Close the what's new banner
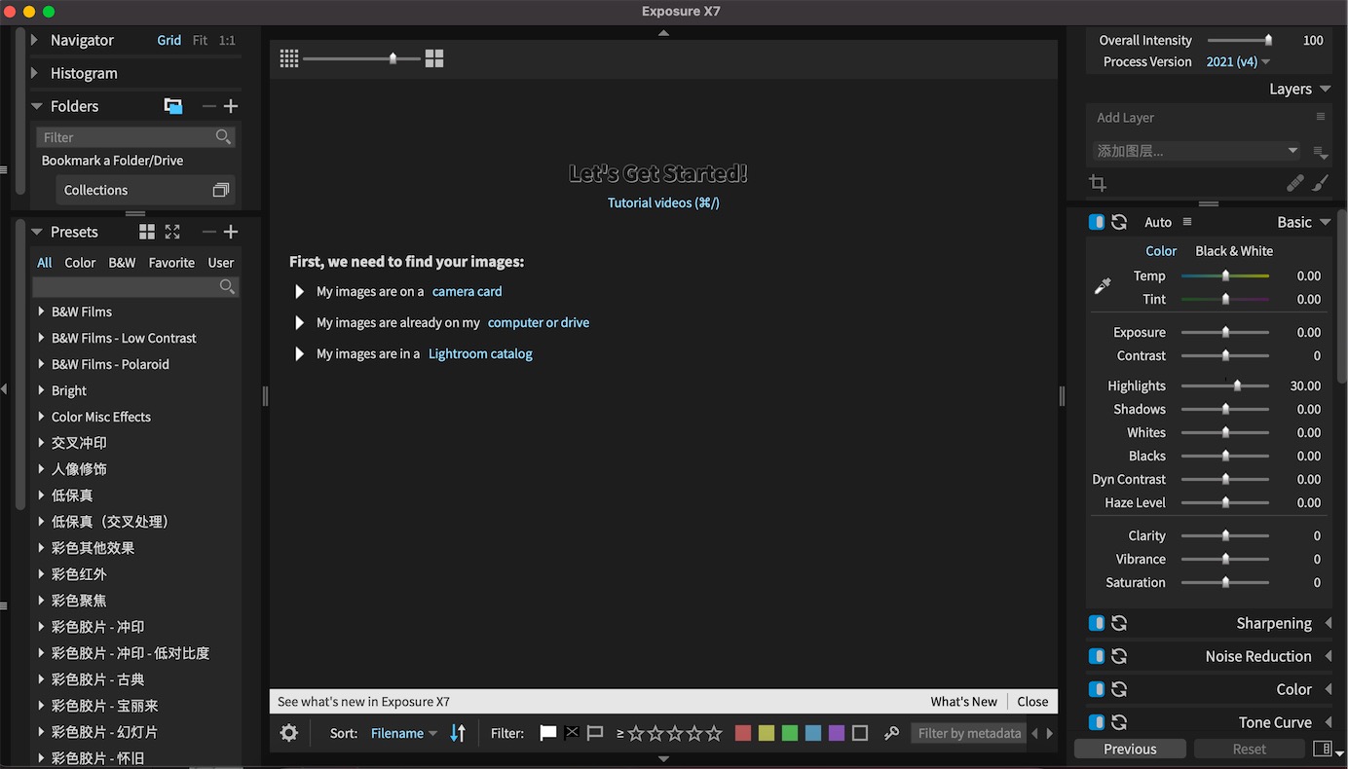Screen dimensions: 1348x769 coord(1032,701)
